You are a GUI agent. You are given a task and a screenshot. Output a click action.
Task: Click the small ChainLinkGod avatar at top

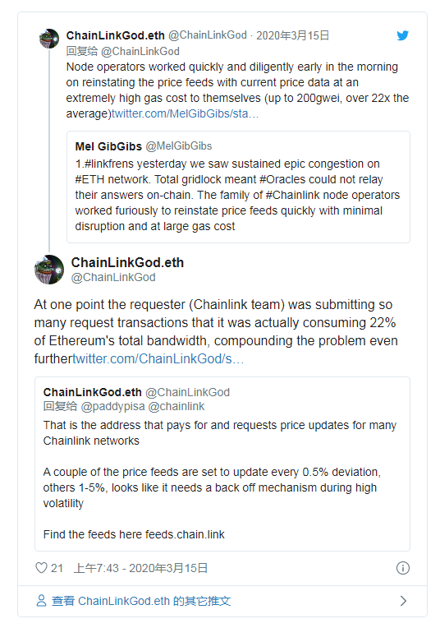pyautogui.click(x=49, y=39)
